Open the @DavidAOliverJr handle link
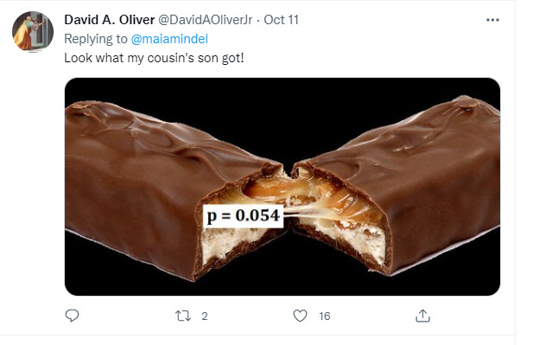 [x=206, y=20]
